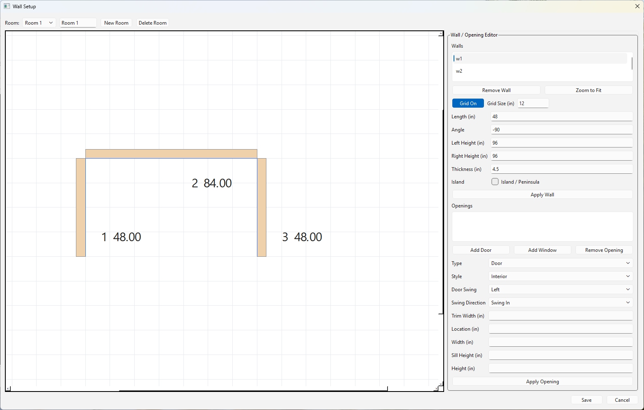
Task: Click the Apply Wall button
Action: [x=542, y=195]
